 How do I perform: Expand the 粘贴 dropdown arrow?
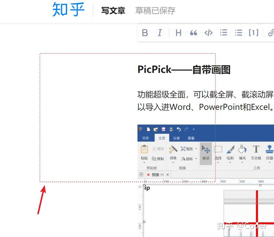coord(144,163)
